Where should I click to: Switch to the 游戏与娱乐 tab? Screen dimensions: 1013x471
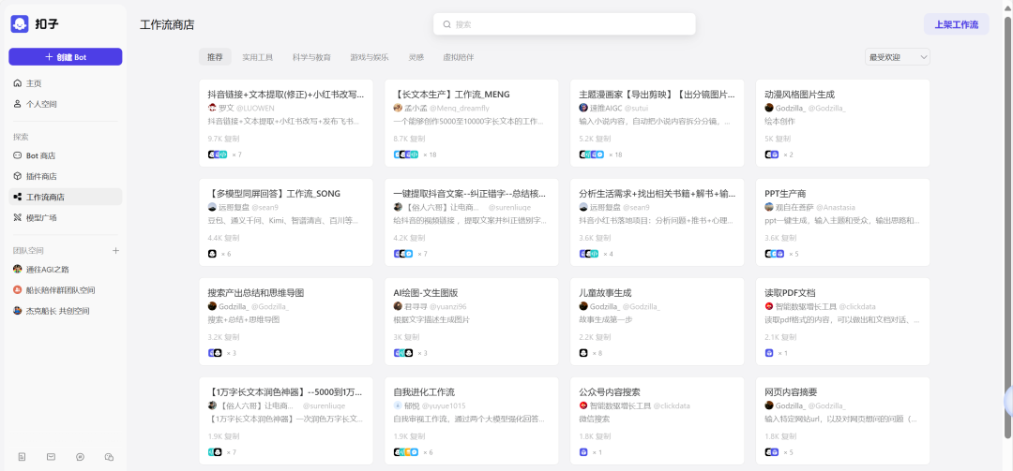pyautogui.click(x=370, y=57)
